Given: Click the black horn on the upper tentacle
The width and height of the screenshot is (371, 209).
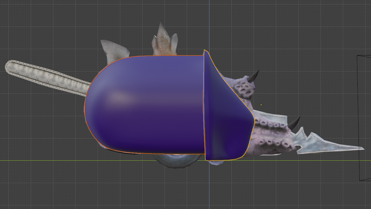Looking at the screenshot, I should [x=253, y=76].
